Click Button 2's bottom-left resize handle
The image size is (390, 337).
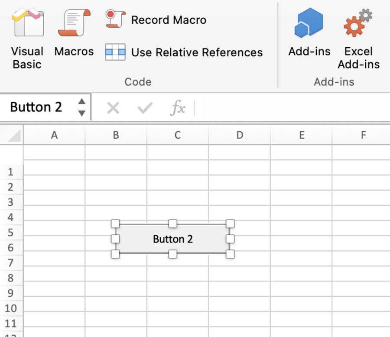(x=115, y=254)
